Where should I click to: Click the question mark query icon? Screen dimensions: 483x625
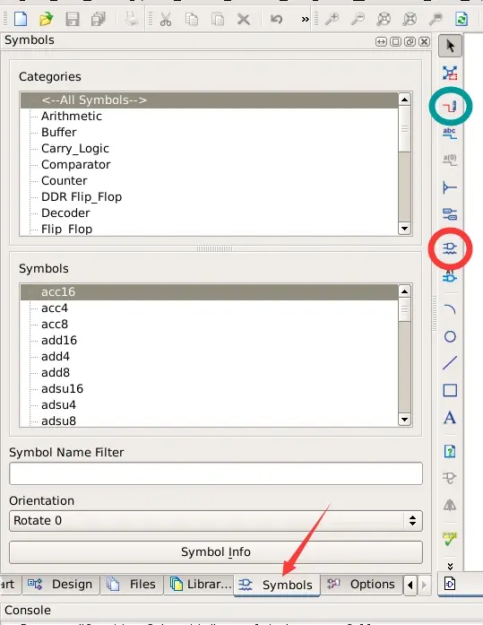pyautogui.click(x=450, y=452)
